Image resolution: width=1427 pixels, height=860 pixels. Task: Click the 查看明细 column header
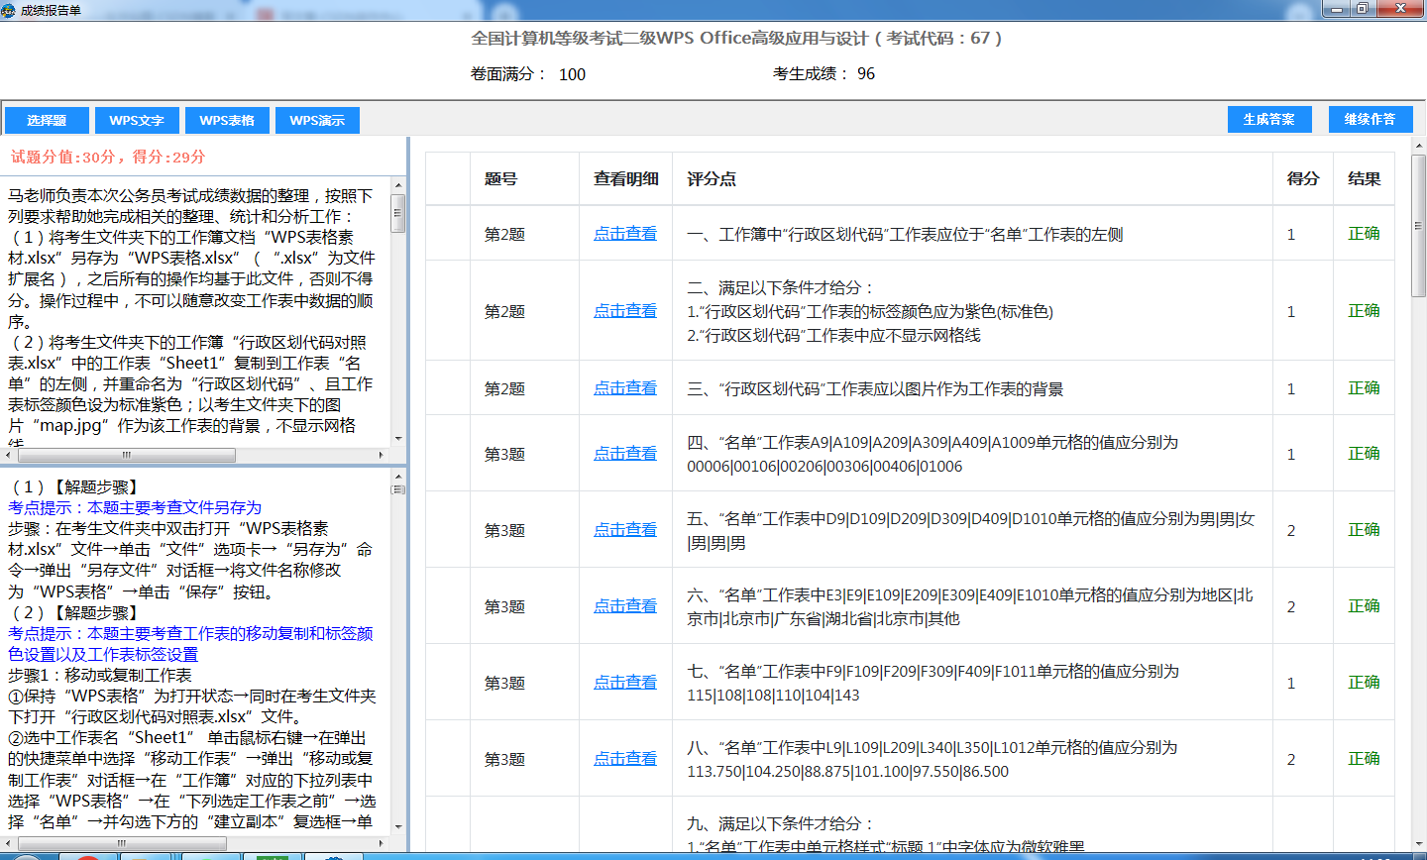626,179
